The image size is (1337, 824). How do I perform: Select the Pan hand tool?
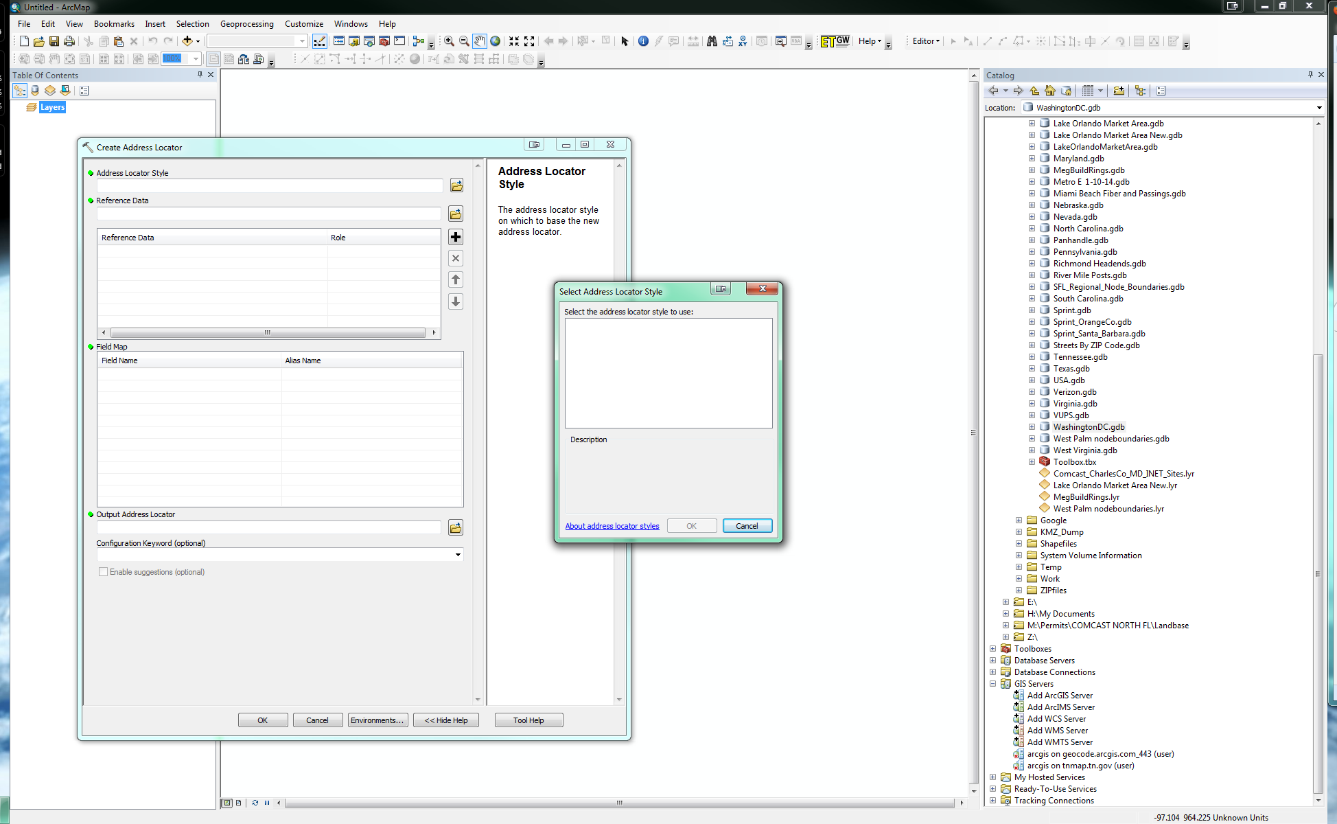tap(479, 41)
